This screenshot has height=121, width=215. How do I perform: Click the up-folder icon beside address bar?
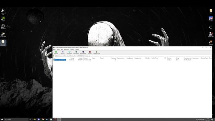click(54, 56)
